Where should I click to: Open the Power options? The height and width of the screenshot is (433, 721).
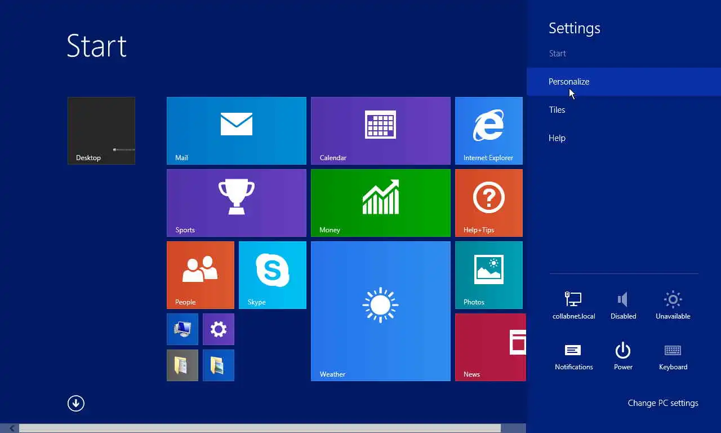[623, 356]
